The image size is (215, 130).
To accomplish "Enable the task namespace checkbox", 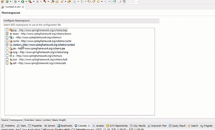I will point(7,59).
